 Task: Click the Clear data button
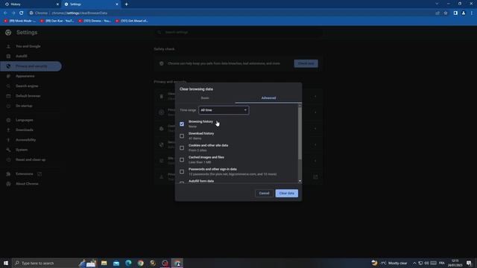[x=286, y=194]
